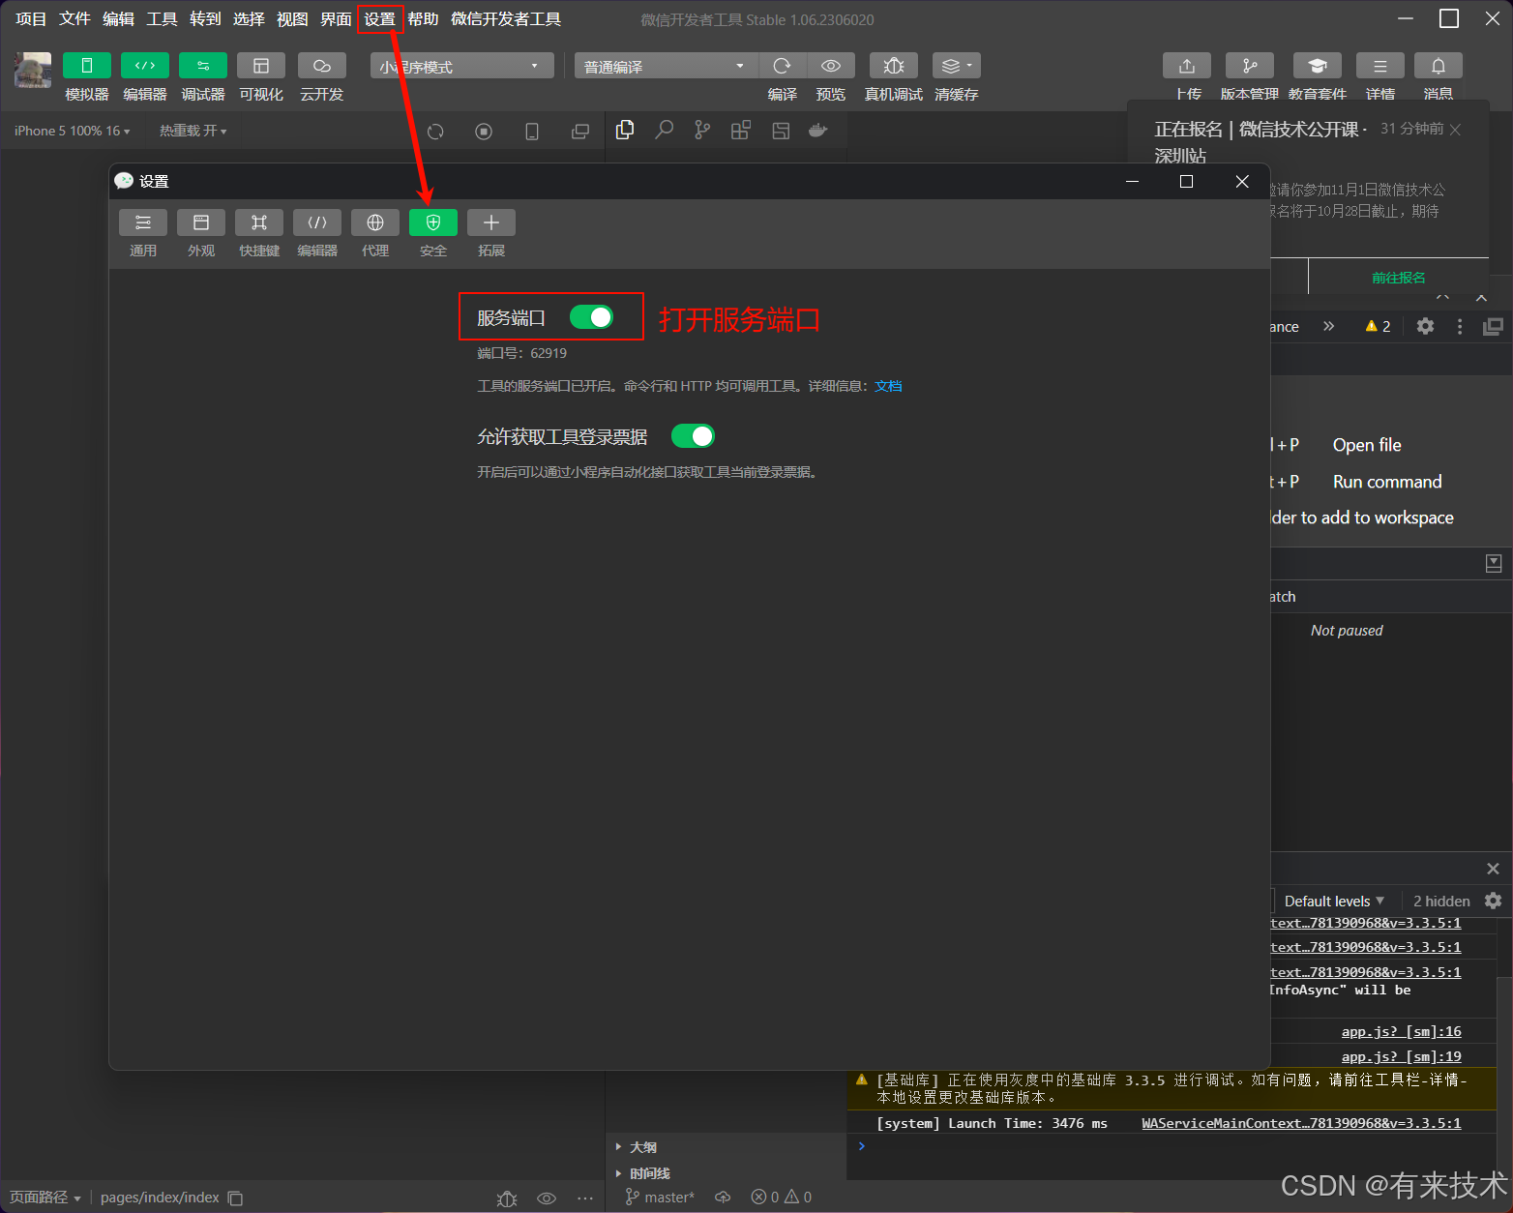The image size is (1513, 1213).
Task: Open the 教育套件 education kit icon
Action: point(1318,66)
